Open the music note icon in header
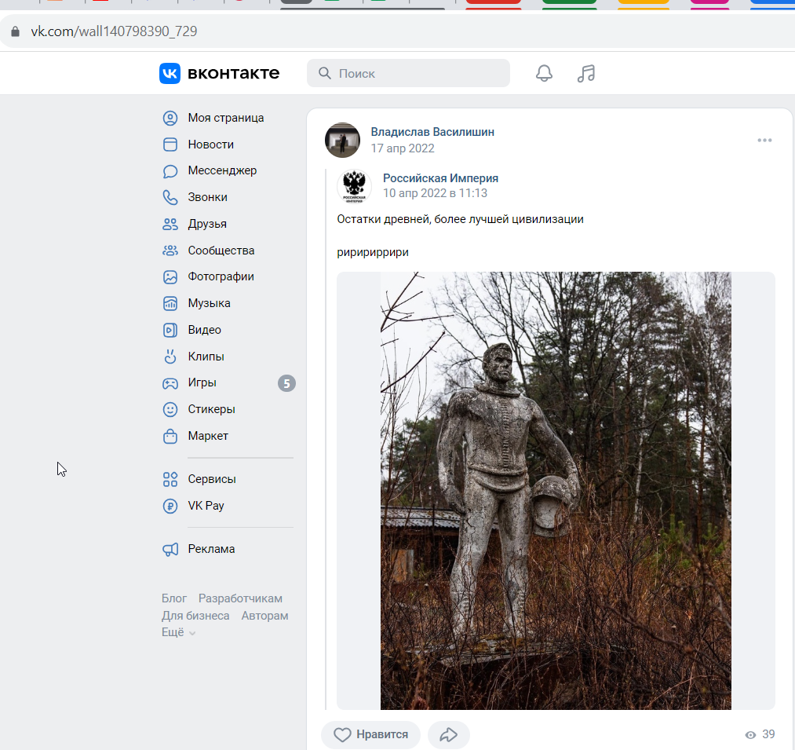The height and width of the screenshot is (750, 795). coord(586,74)
